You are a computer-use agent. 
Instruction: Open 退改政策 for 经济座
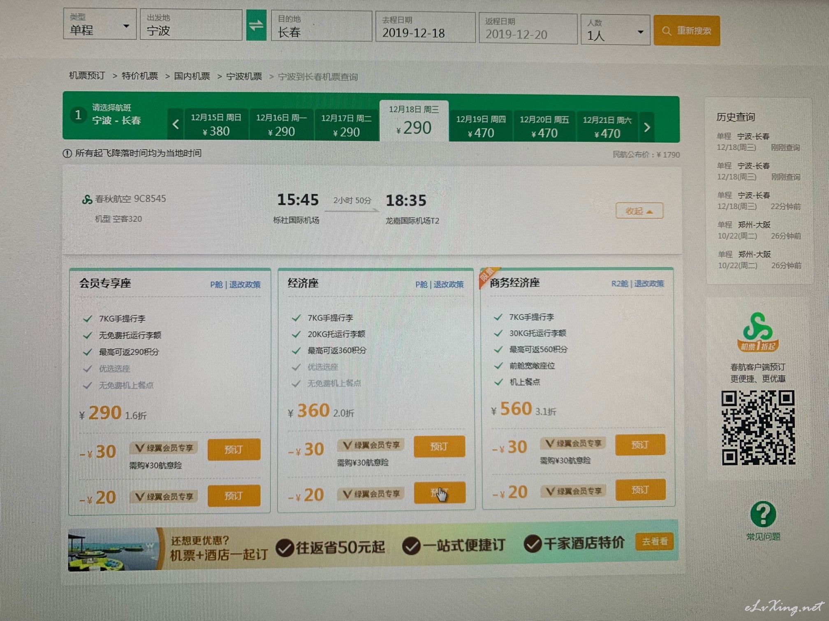pos(448,284)
